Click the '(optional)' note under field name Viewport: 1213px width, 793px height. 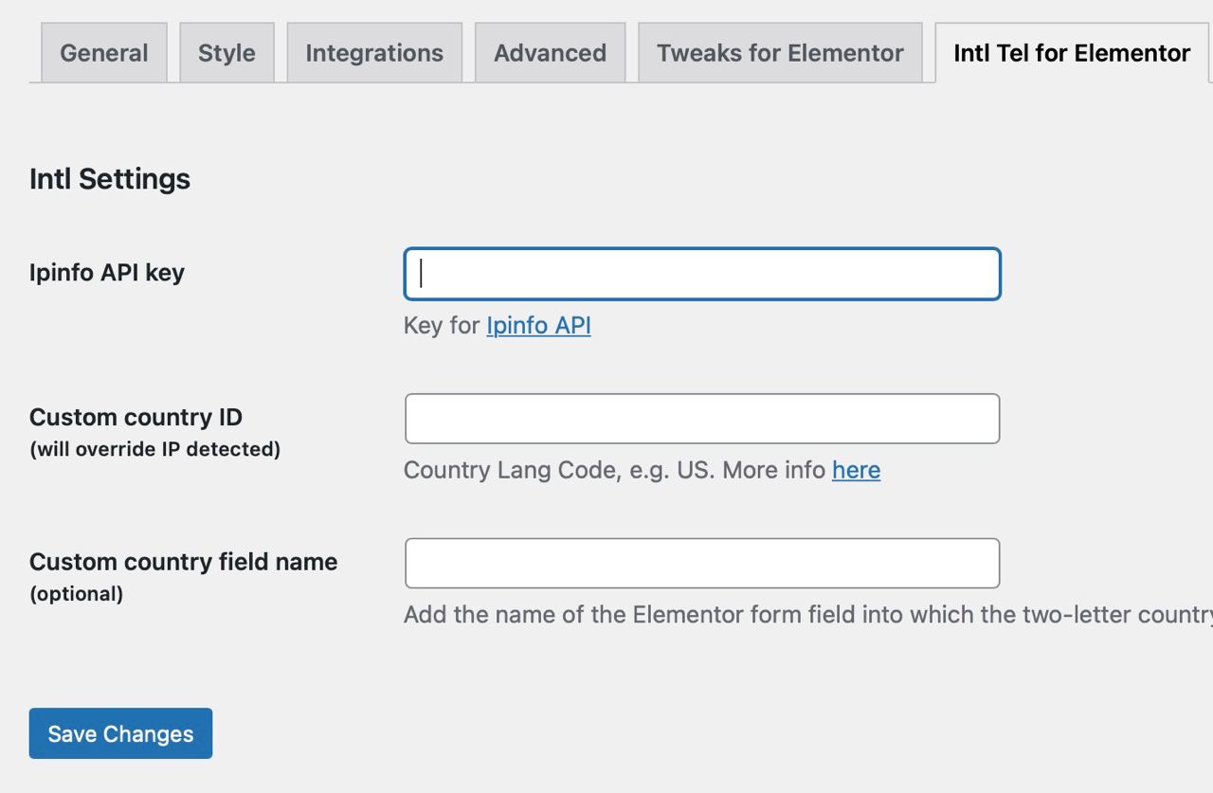[76, 594]
